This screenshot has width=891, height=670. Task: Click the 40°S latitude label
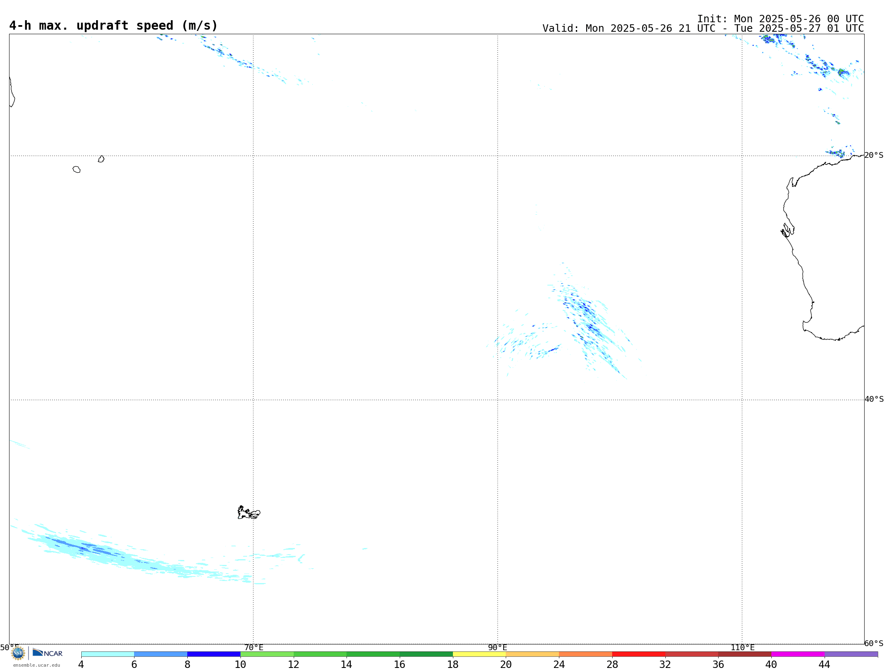tap(874, 399)
